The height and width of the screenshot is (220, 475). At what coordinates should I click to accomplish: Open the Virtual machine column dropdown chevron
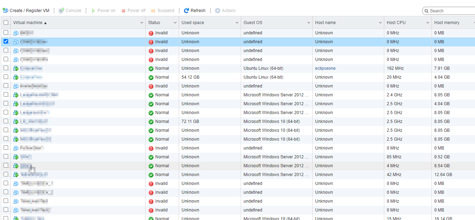click(142, 23)
